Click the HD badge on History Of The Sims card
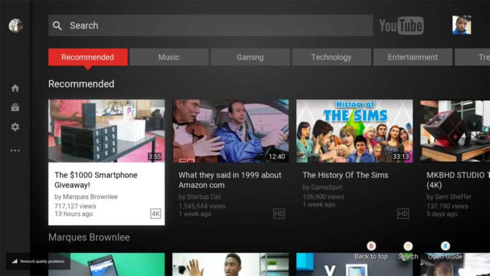 pyautogui.click(x=403, y=214)
